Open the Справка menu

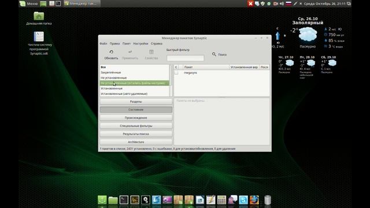point(157,44)
